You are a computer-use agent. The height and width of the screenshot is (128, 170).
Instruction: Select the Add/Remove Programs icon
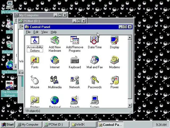(x=75, y=40)
